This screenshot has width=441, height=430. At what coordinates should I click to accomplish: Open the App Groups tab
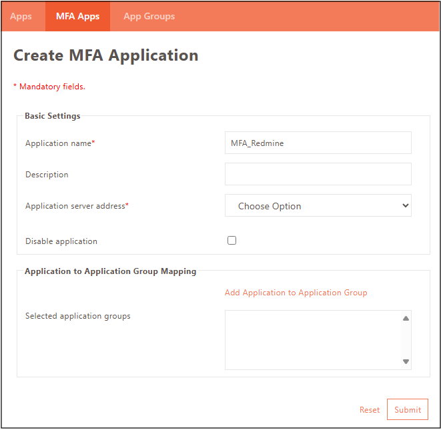tap(149, 16)
